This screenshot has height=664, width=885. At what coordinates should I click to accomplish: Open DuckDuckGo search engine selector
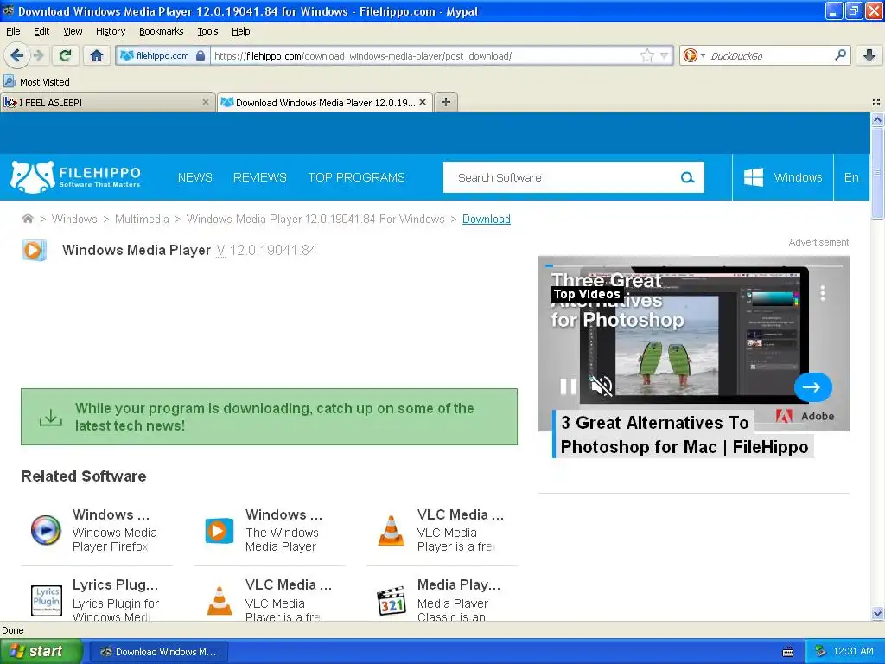click(694, 55)
